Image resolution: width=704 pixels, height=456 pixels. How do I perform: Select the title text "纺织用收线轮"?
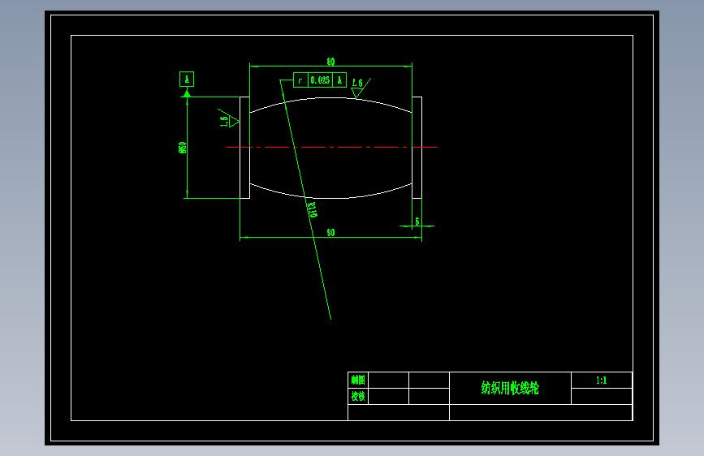pyautogui.click(x=510, y=388)
